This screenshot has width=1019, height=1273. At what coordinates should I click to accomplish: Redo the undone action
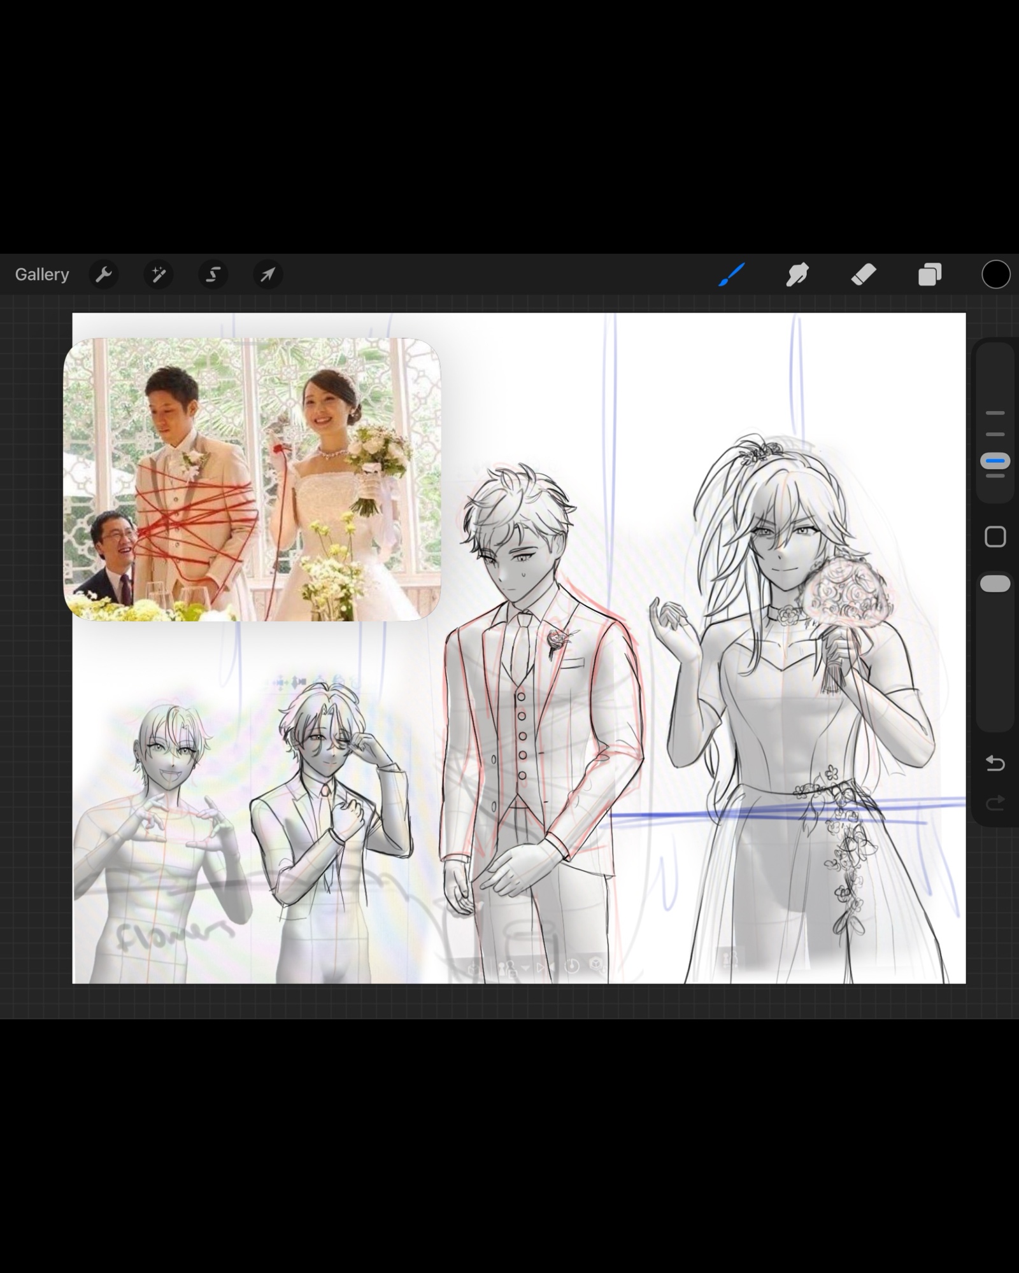(x=995, y=803)
